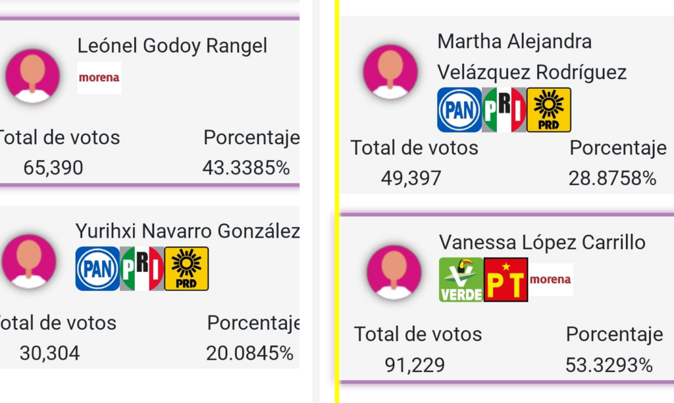Click the morena logo under Vanessa López
This screenshot has height=403, width=674.
click(551, 280)
